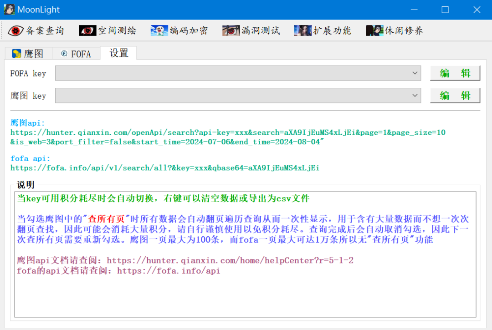Switch to the FOFA tab
The width and height of the screenshot is (492, 330).
76,54
